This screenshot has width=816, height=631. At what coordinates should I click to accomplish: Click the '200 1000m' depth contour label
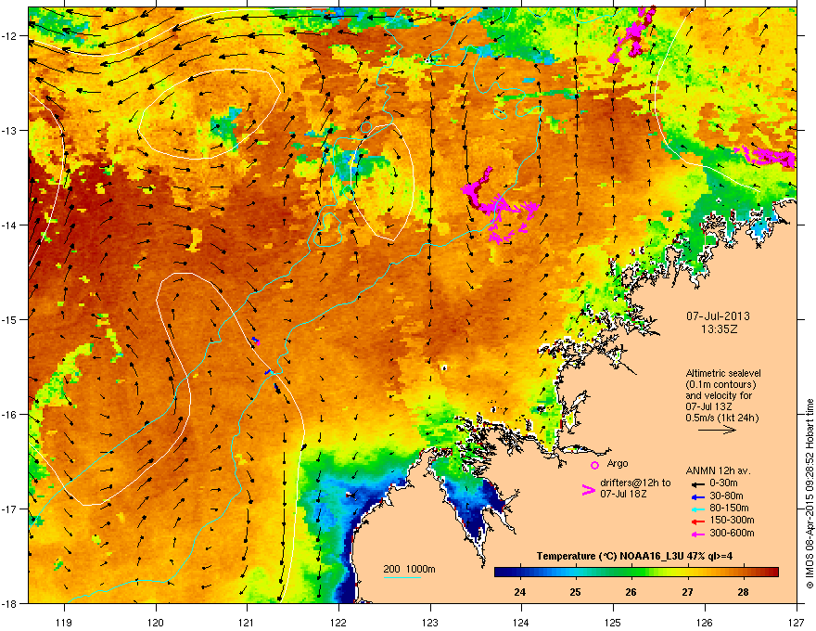(409, 569)
